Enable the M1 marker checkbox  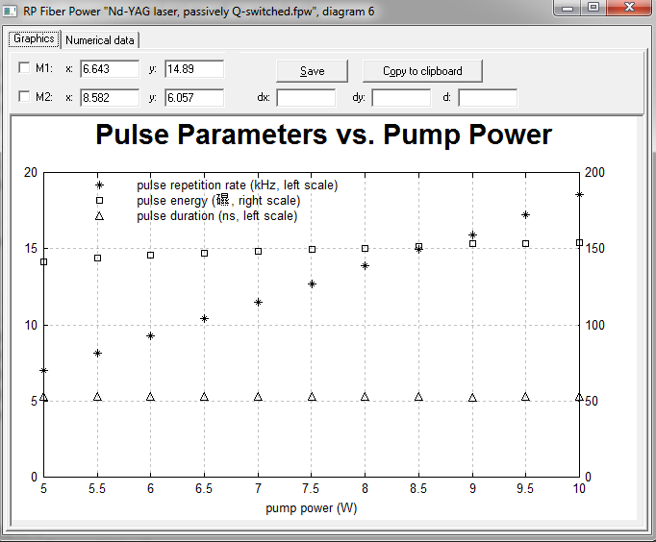[25, 69]
